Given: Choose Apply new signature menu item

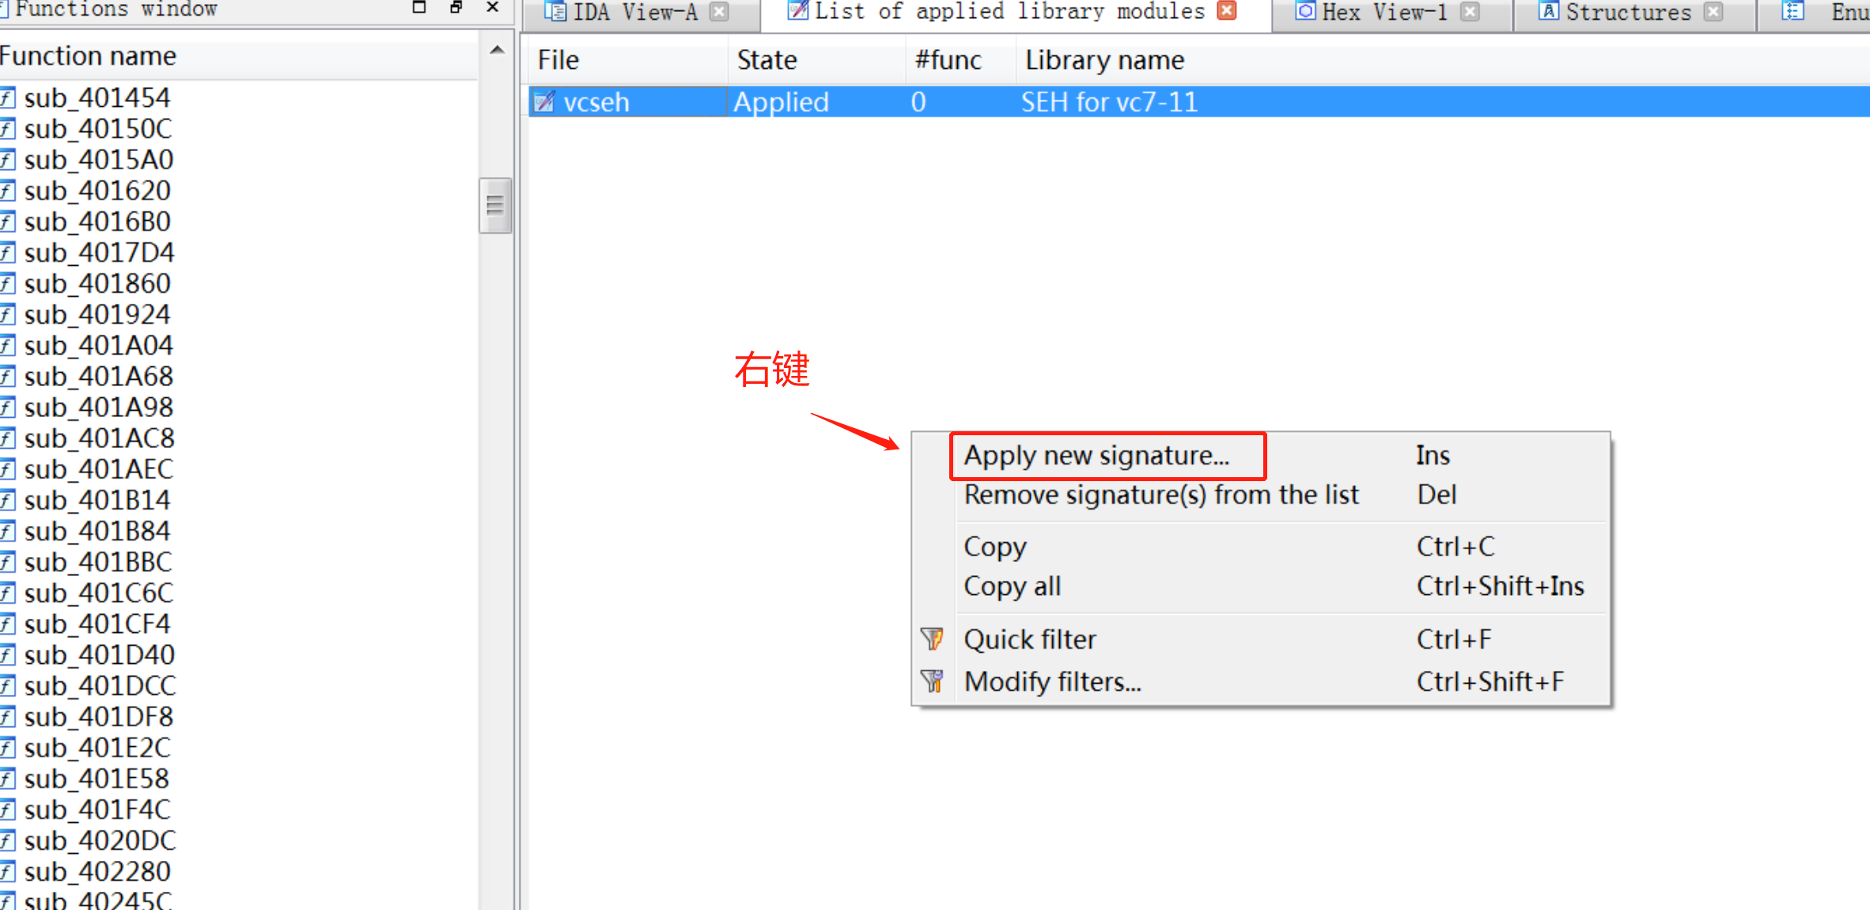Looking at the screenshot, I should 1096,456.
